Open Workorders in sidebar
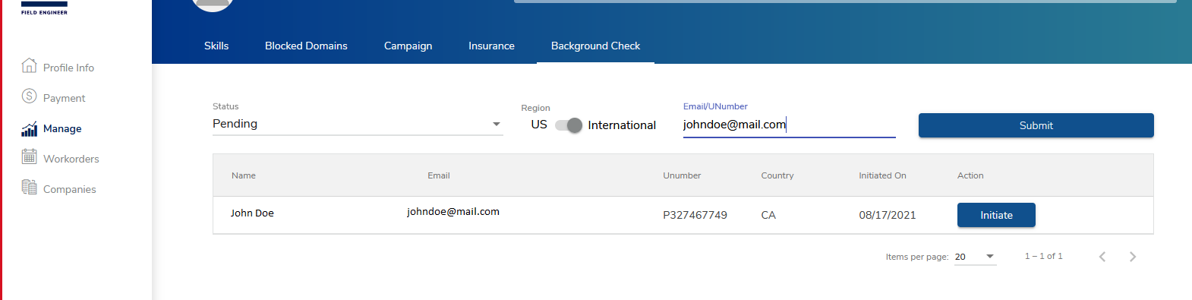 coord(71,159)
